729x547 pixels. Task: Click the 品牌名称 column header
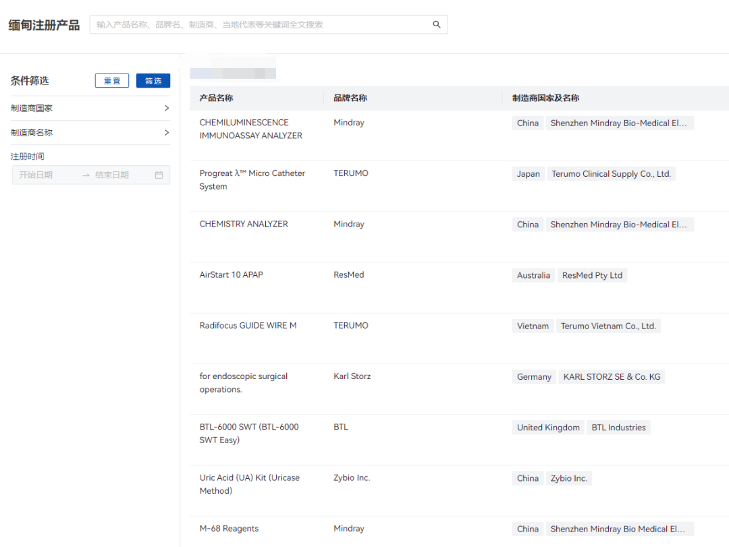350,98
